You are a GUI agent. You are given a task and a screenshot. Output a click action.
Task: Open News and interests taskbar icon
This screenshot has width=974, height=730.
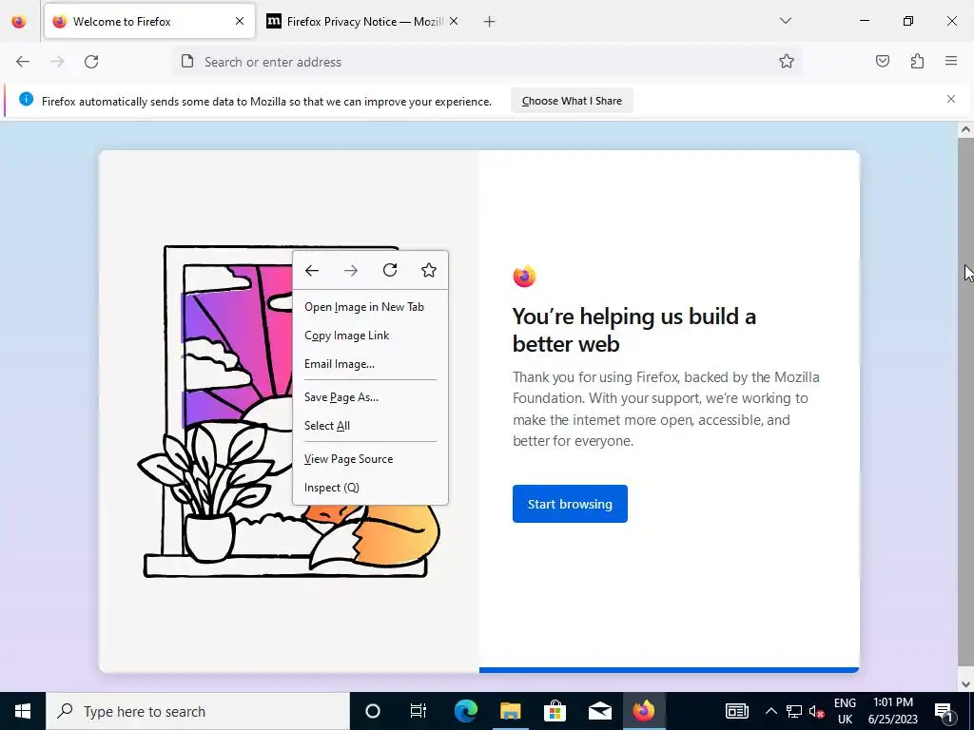pos(737,711)
